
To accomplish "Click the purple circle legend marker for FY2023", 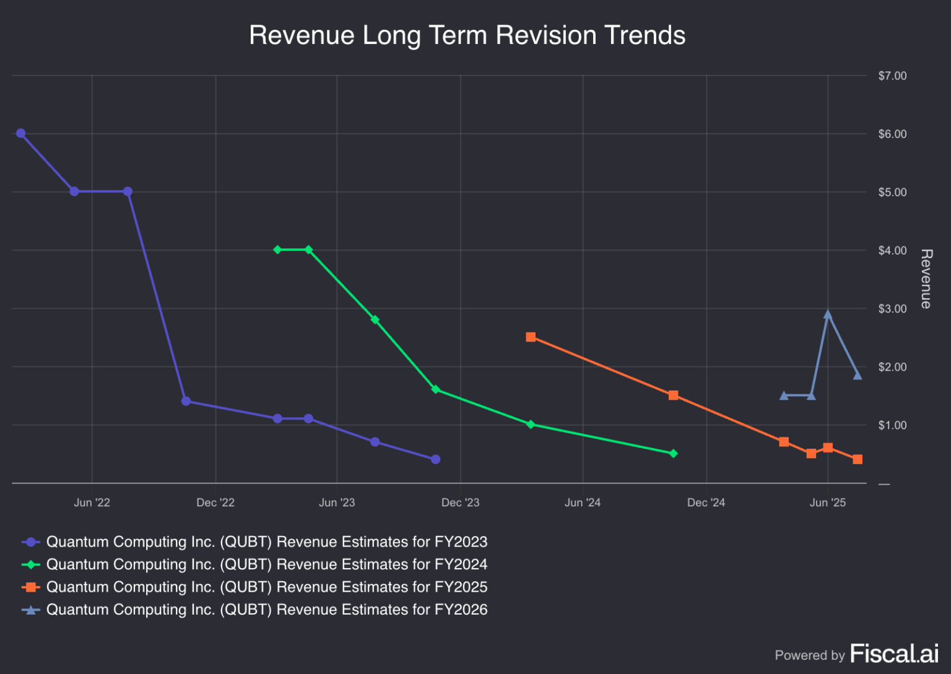I will click(x=30, y=542).
